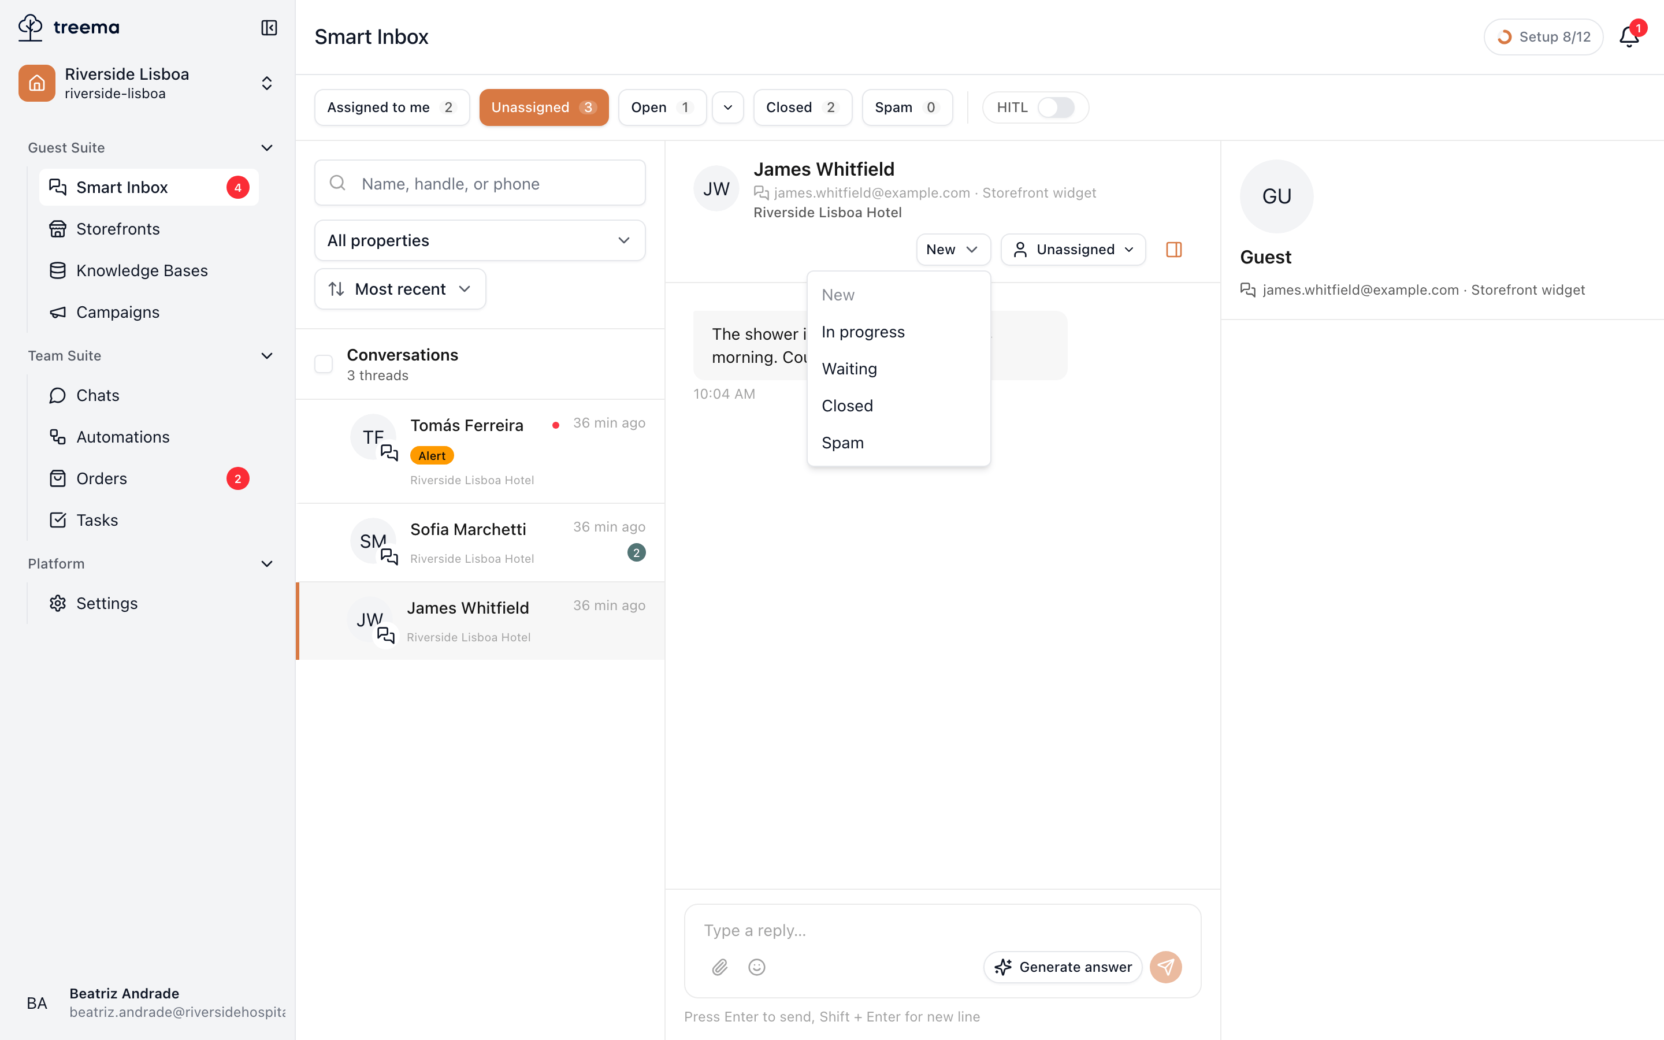The height and width of the screenshot is (1040, 1664).
Task: Switch to the Open filter tab
Action: point(662,107)
